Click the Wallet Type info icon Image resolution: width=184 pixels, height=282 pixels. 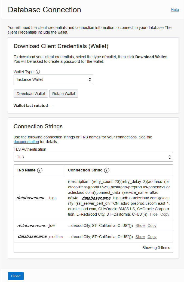[x=38, y=72]
